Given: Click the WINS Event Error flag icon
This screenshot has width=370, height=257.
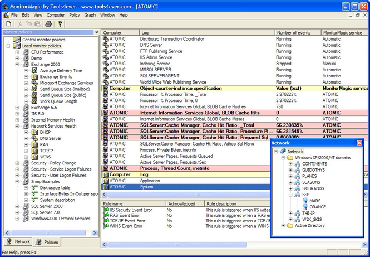Looking at the screenshot, I should click(106, 226).
